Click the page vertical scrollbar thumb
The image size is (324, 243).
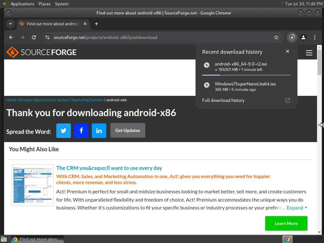319,62
